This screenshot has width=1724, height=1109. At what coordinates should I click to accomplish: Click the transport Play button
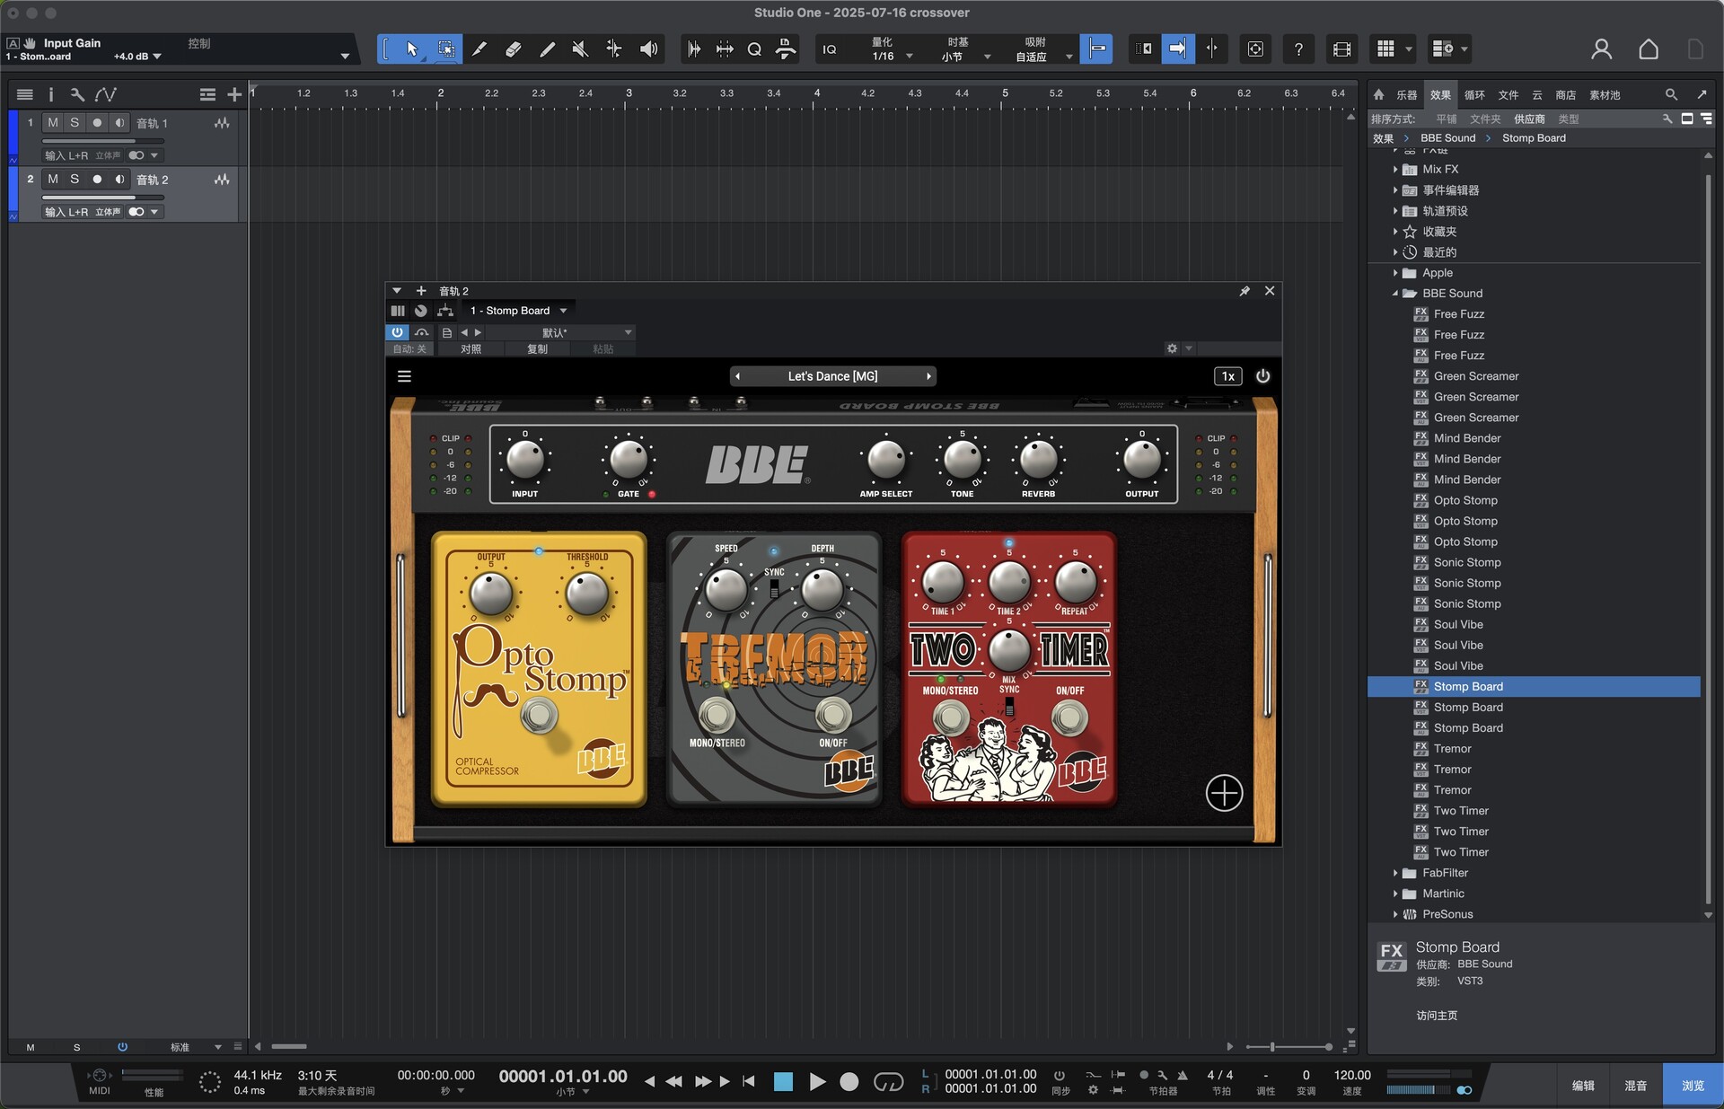point(817,1082)
